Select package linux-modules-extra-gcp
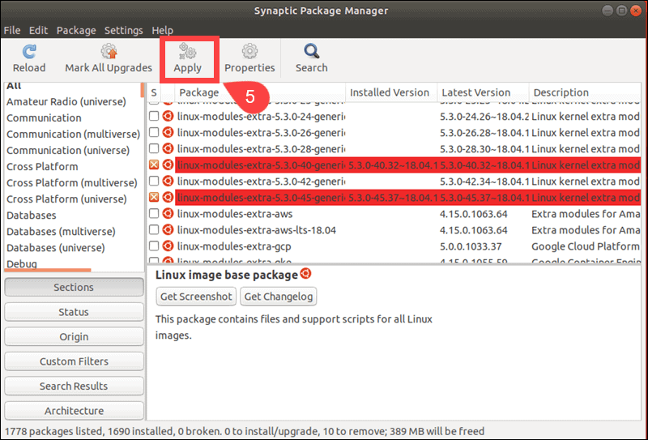The height and width of the screenshot is (440, 648). (234, 246)
